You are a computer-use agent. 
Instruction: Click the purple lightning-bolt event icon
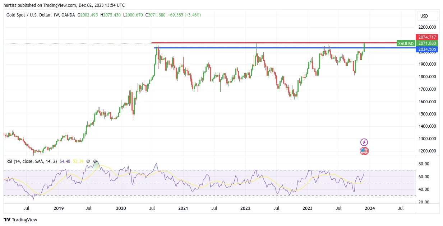(x=364, y=142)
